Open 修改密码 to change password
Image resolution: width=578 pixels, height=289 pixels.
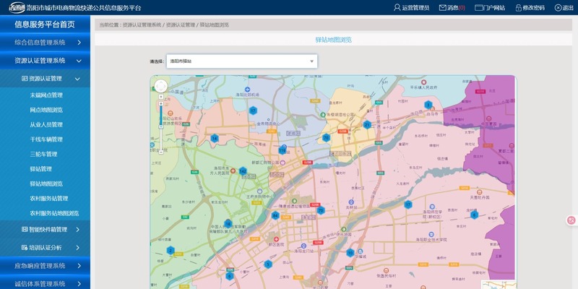(530, 8)
